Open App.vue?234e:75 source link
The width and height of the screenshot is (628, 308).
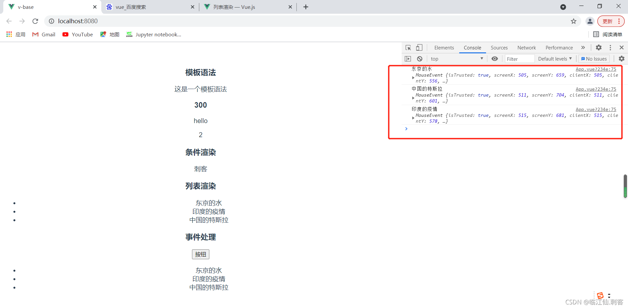click(596, 69)
